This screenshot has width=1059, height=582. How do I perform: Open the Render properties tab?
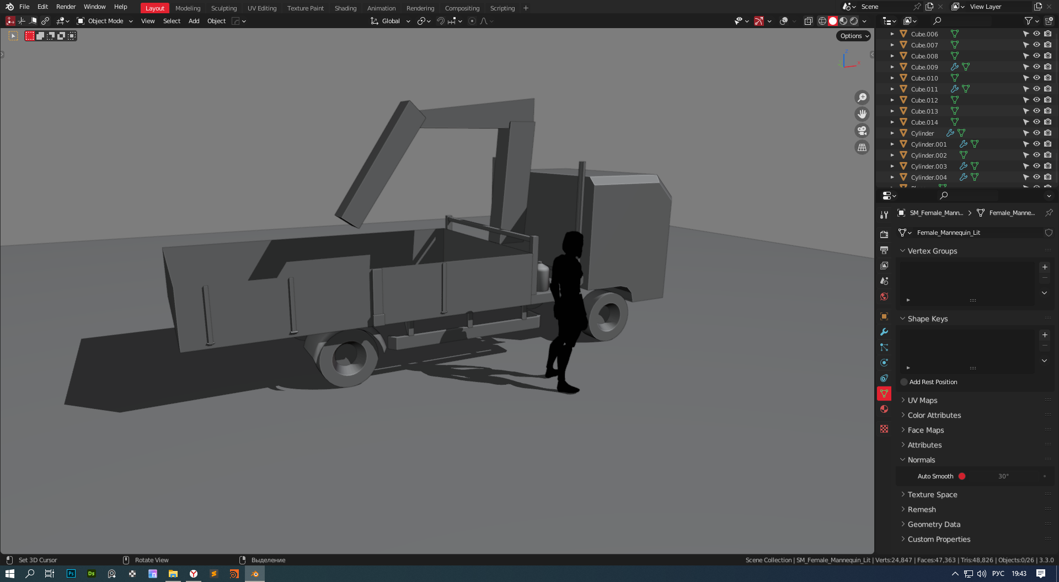pos(884,235)
